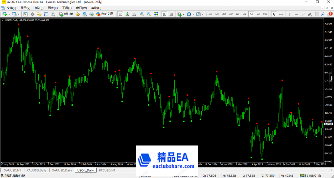Viewport: 334px width, 178px height.
Task: Launch MetaEditor via the yellow book icon
Action: (x=78, y=14)
